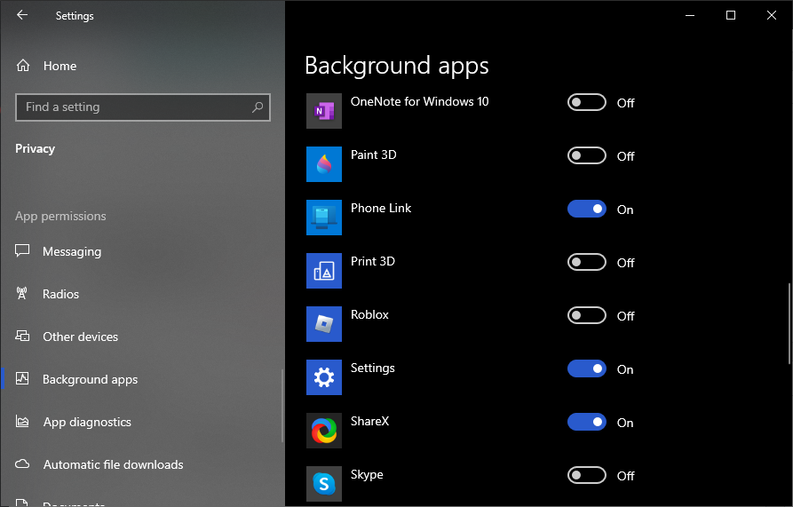
Task: Click the Find a setting search box
Action: tap(133, 107)
